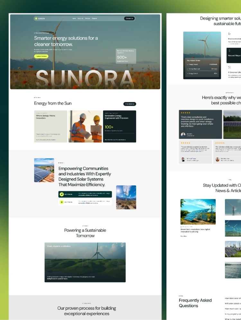Click the rocket icon in dark mission row
This screenshot has height=320, width=241.
tap(62, 194)
